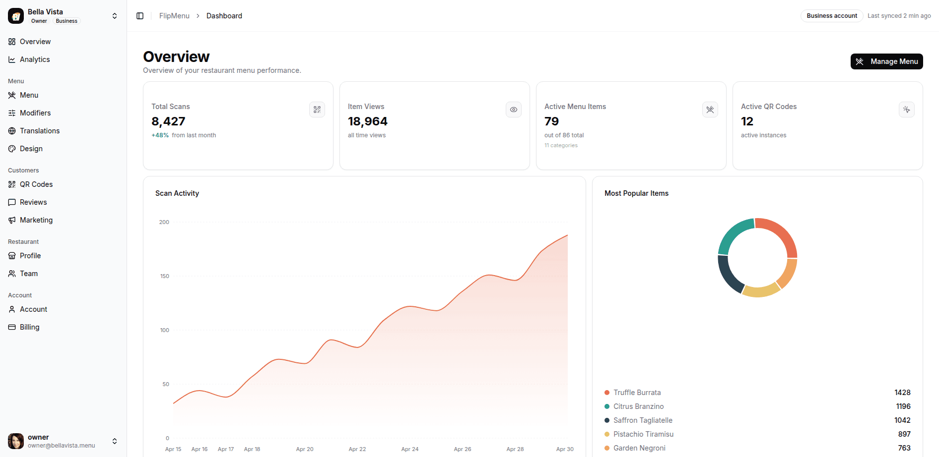Image resolution: width=939 pixels, height=457 pixels.
Task: Click the Account person icon
Action: 12,309
